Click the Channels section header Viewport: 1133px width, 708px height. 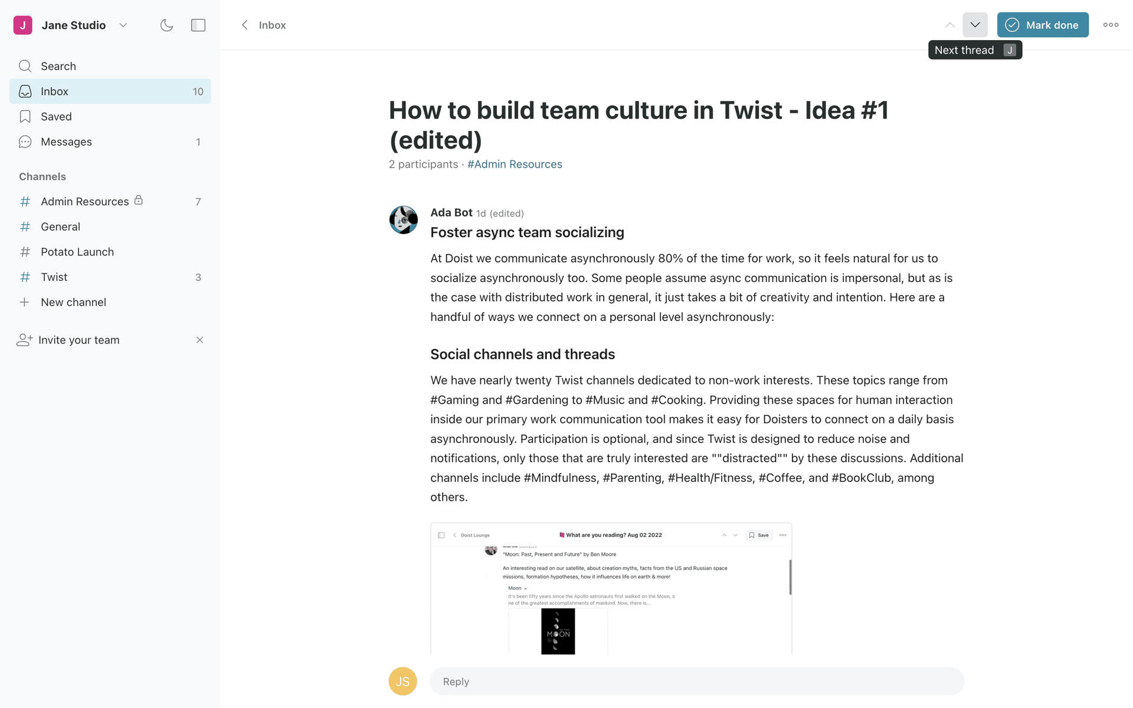(x=42, y=176)
